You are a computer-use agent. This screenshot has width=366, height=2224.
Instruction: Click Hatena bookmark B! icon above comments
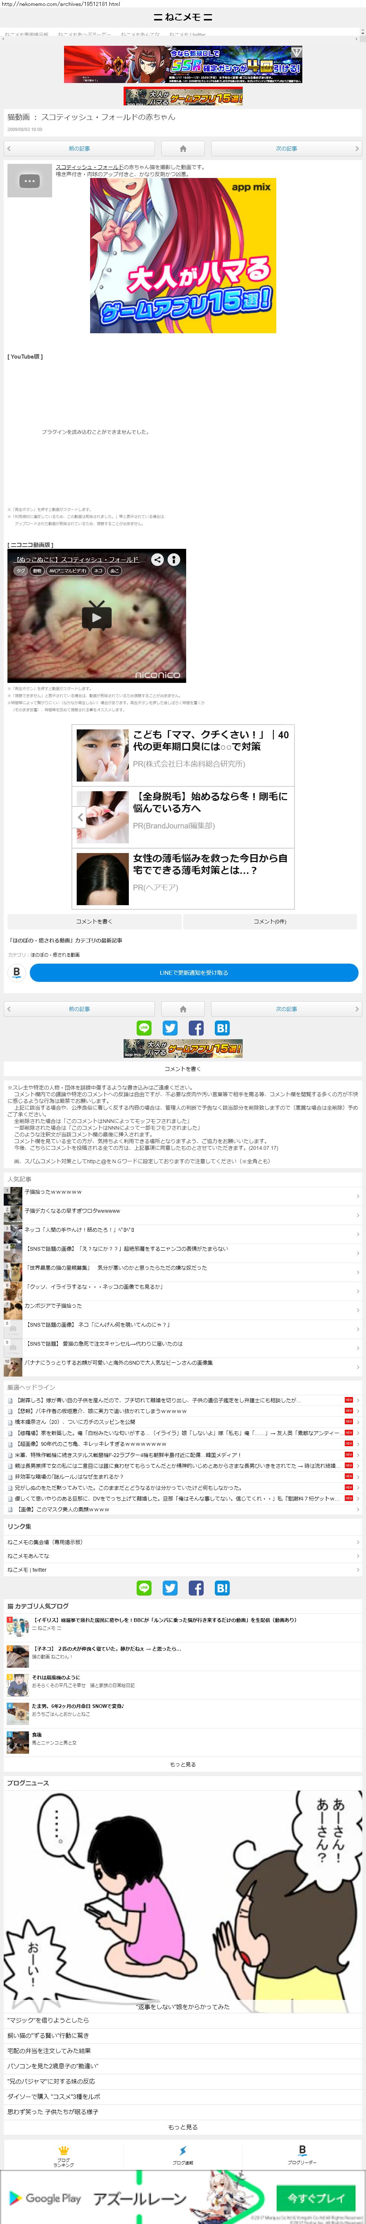[222, 1027]
